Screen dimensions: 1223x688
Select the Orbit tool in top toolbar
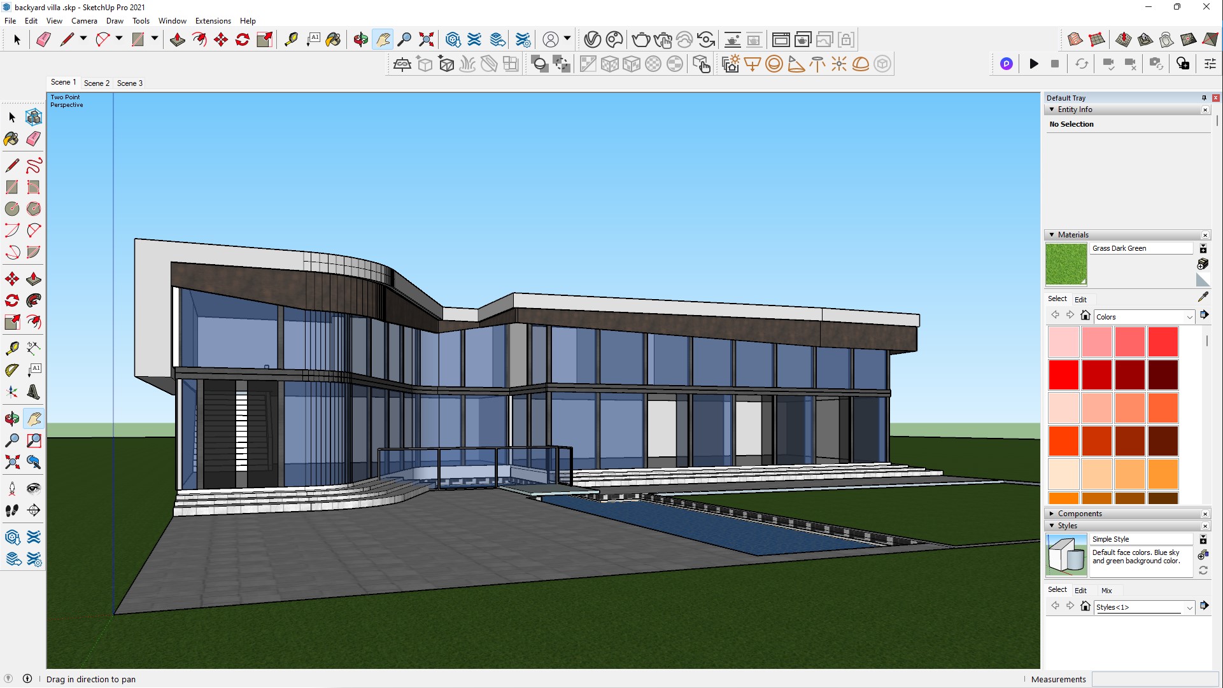click(360, 39)
